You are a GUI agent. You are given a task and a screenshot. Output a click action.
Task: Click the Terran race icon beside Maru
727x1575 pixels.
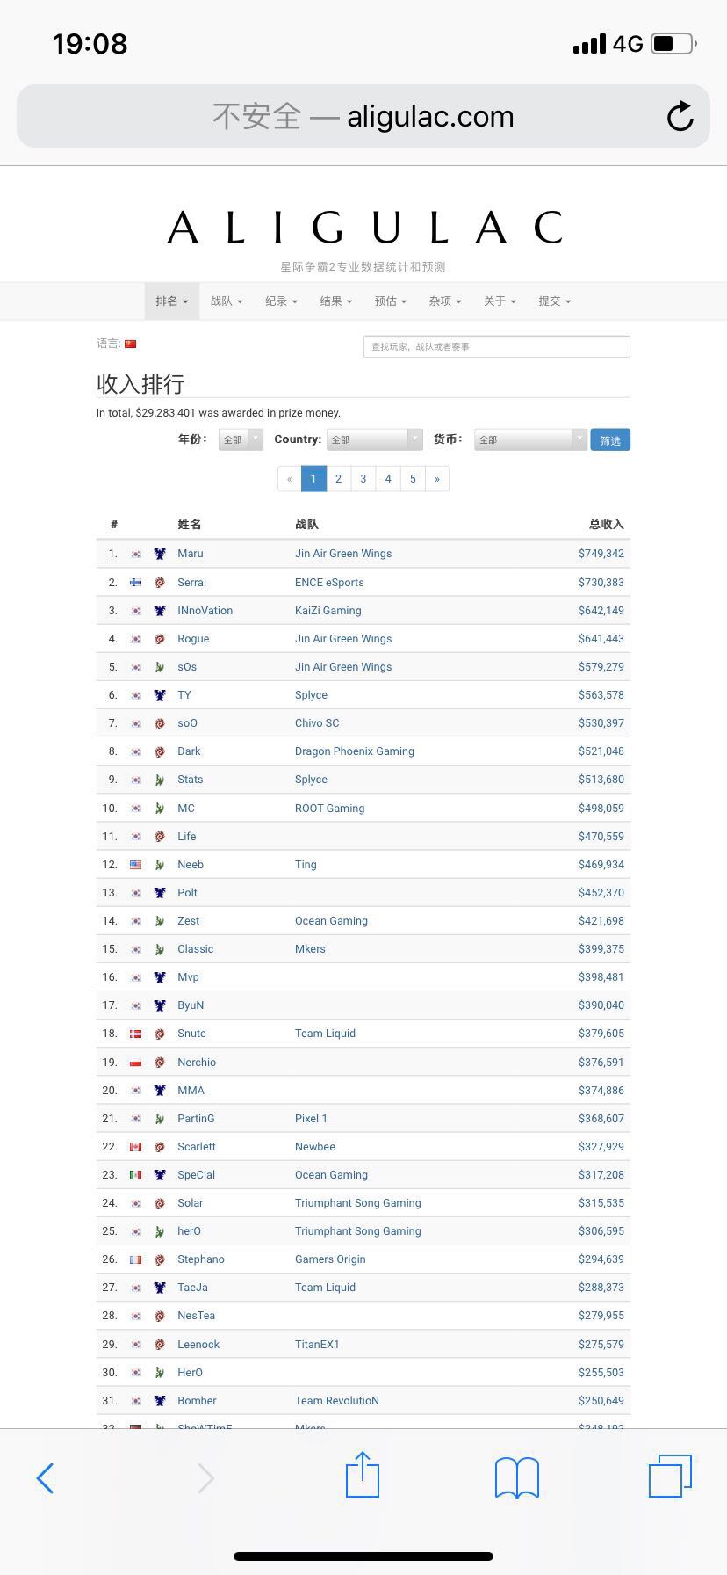pyautogui.click(x=160, y=554)
